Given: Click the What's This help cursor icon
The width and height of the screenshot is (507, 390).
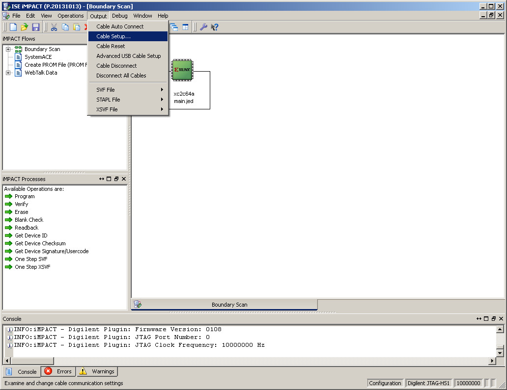Looking at the screenshot, I should pos(214,27).
